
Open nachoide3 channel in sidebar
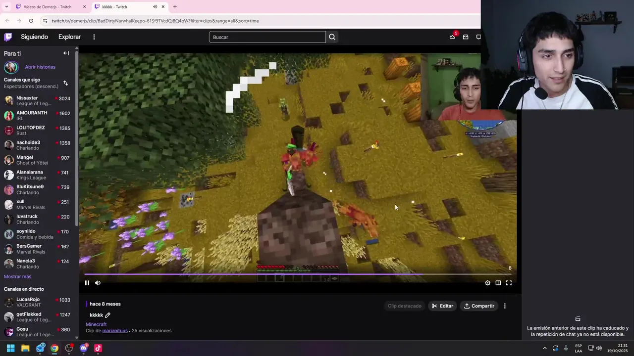[x=38, y=145]
